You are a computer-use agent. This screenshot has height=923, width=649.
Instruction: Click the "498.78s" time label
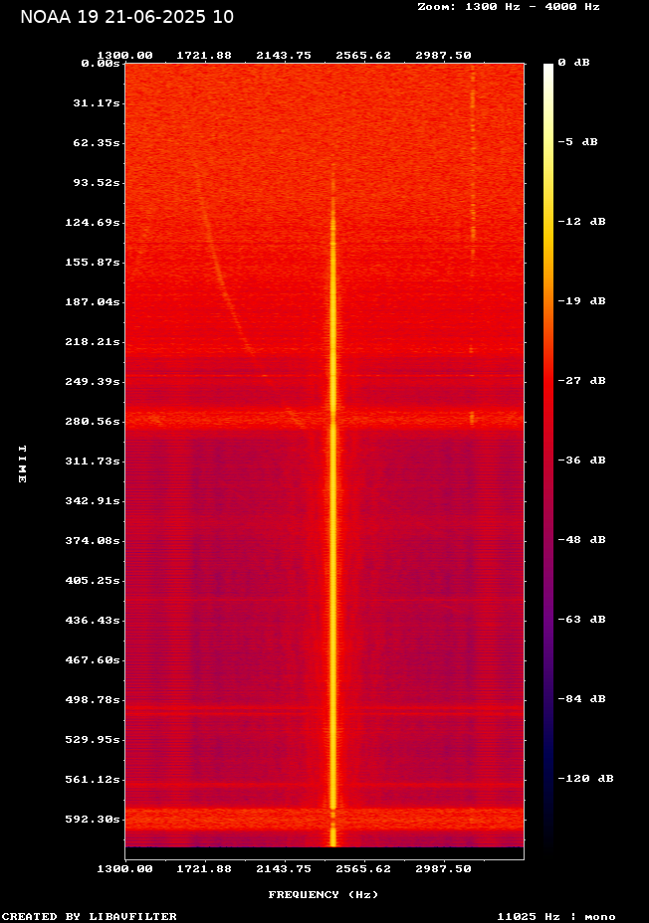(x=93, y=700)
